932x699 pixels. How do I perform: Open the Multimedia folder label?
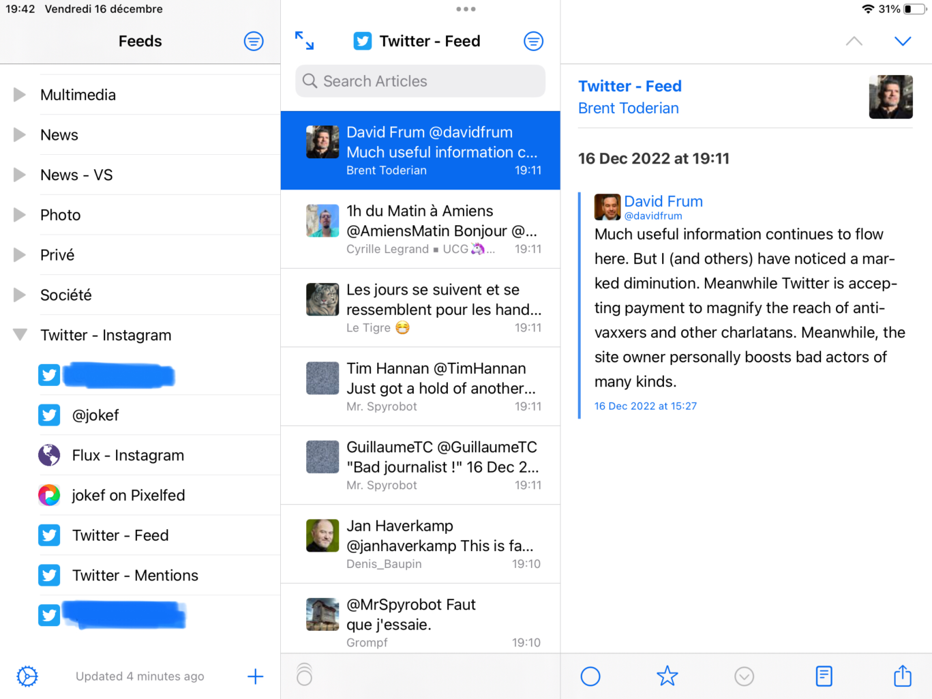tap(78, 95)
